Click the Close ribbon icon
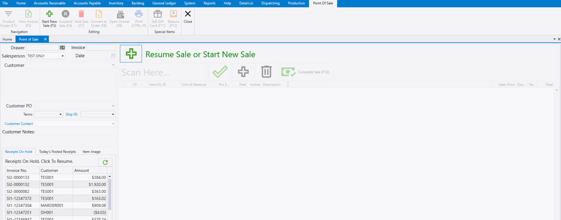The image size is (561, 220). [188, 14]
